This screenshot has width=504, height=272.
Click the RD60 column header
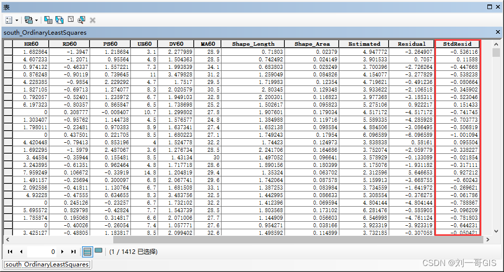69,44
